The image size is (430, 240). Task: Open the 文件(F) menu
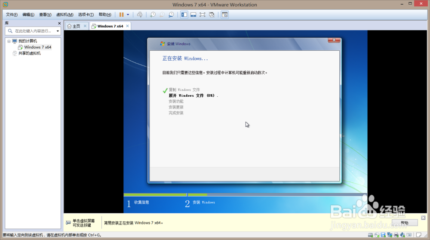click(12, 15)
